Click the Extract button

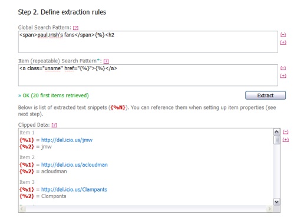265,95
